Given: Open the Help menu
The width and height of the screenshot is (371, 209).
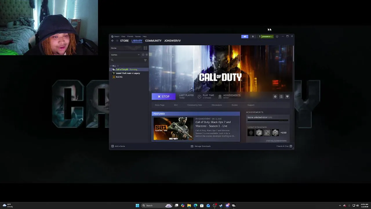Looking at the screenshot, I should pyautogui.click(x=145, y=37).
